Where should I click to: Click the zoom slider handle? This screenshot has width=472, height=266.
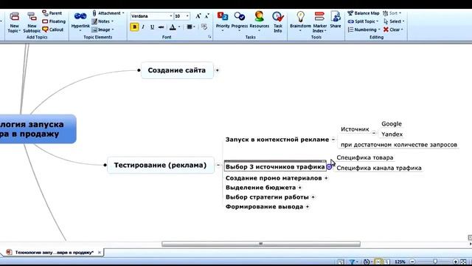(435, 262)
